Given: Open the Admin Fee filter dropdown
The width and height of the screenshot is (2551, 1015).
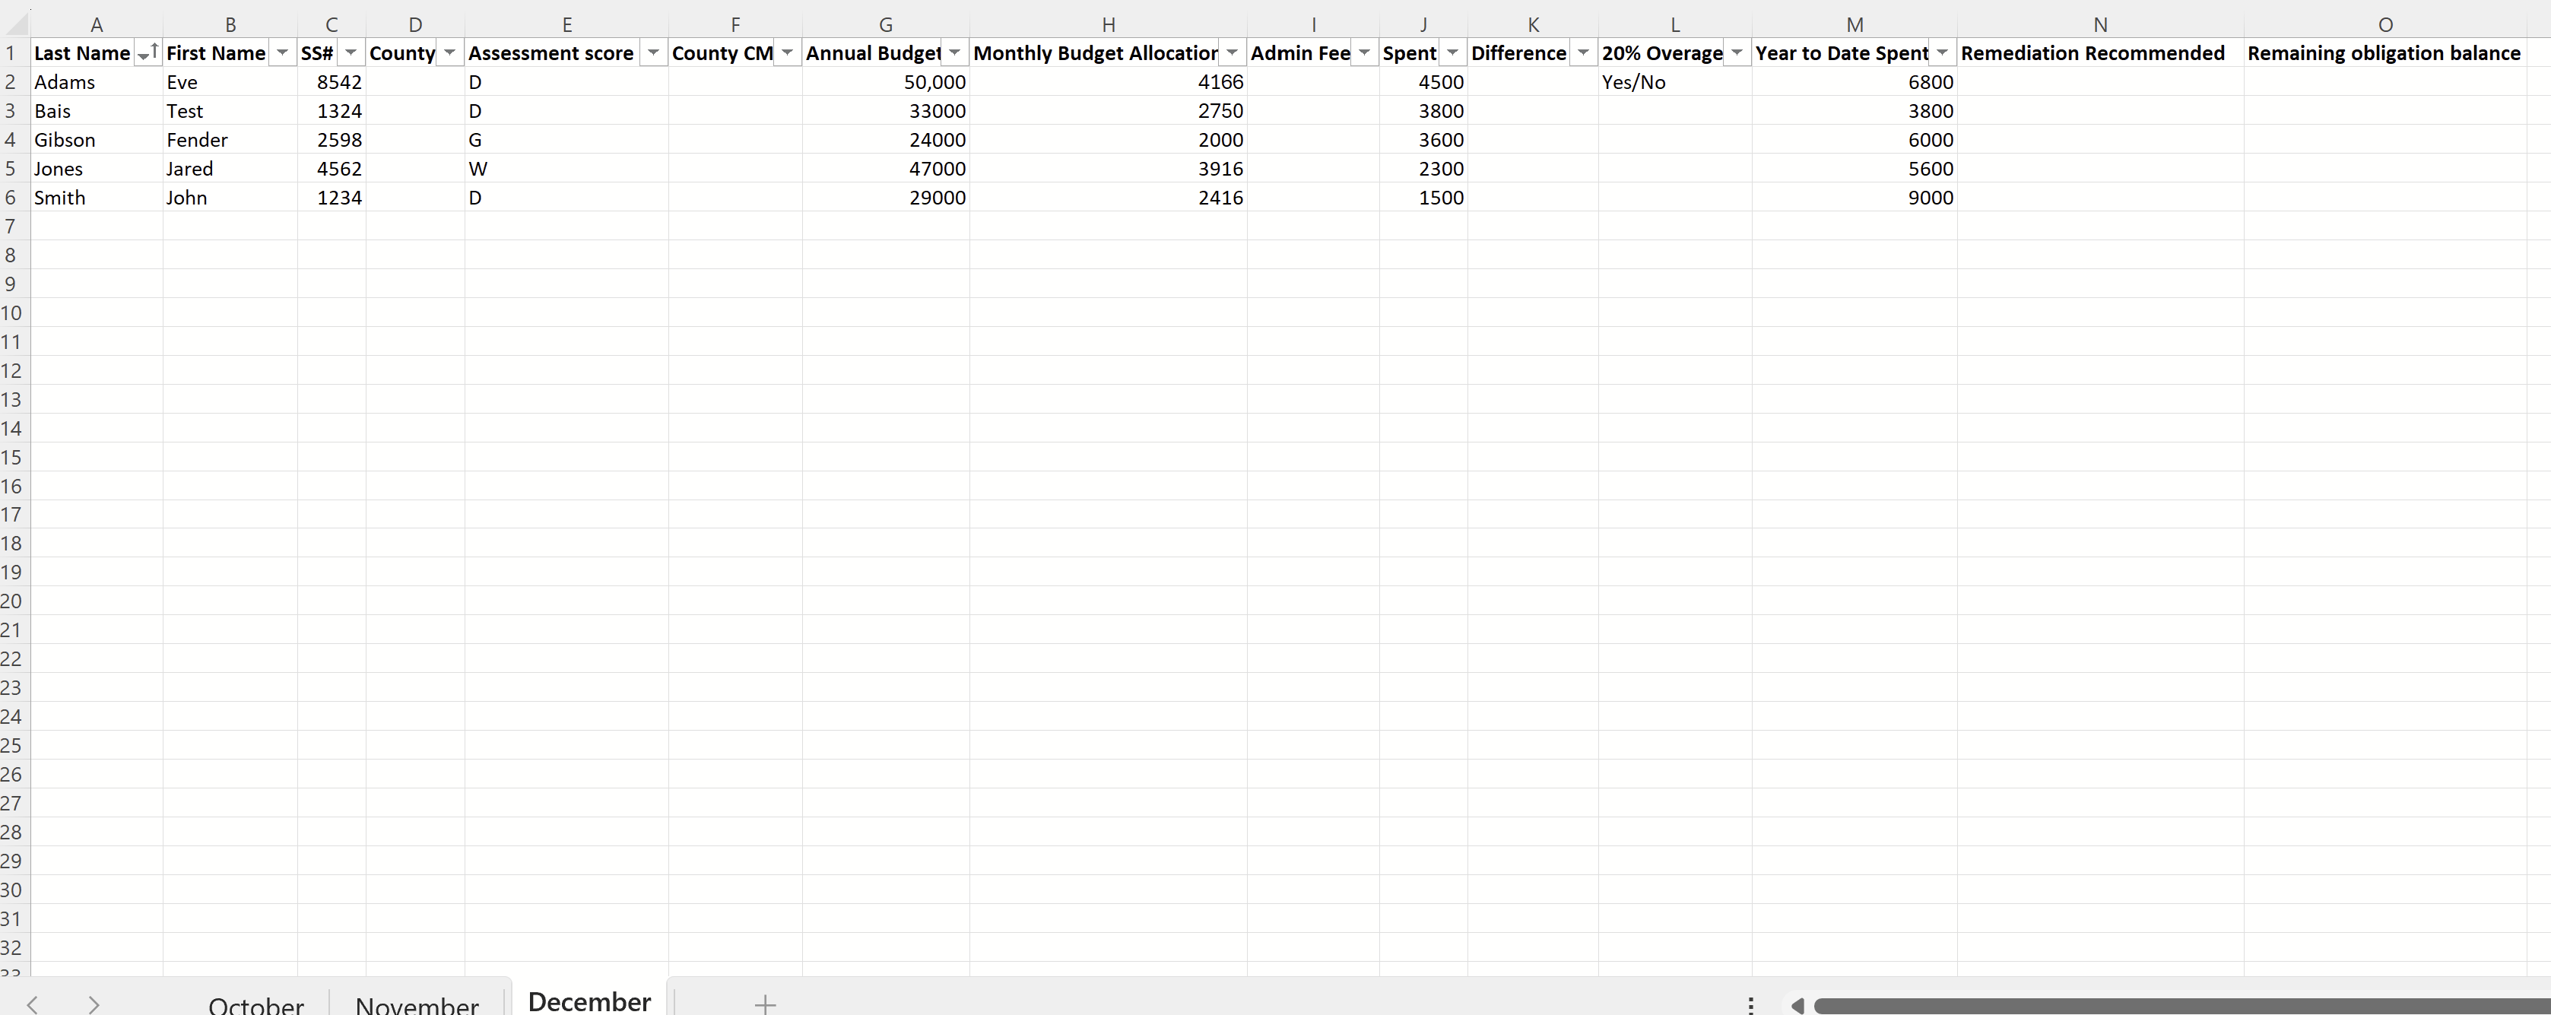Looking at the screenshot, I should (x=1365, y=53).
